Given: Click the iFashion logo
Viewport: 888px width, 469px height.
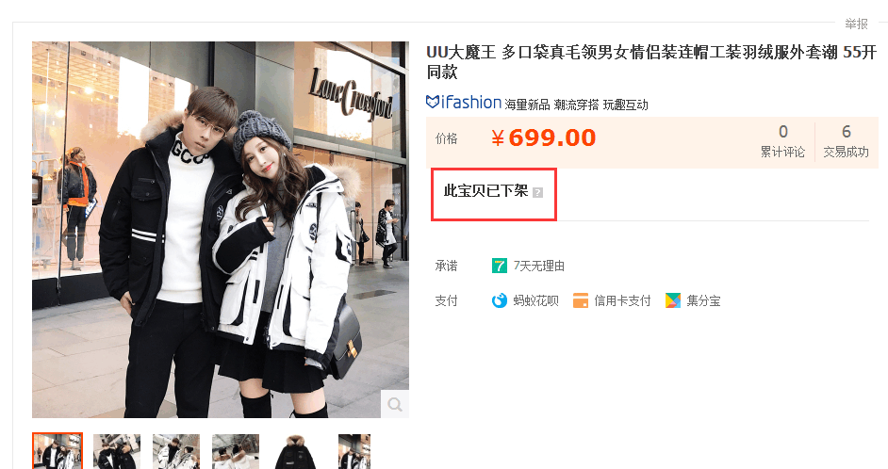Looking at the screenshot, I should click(x=463, y=103).
